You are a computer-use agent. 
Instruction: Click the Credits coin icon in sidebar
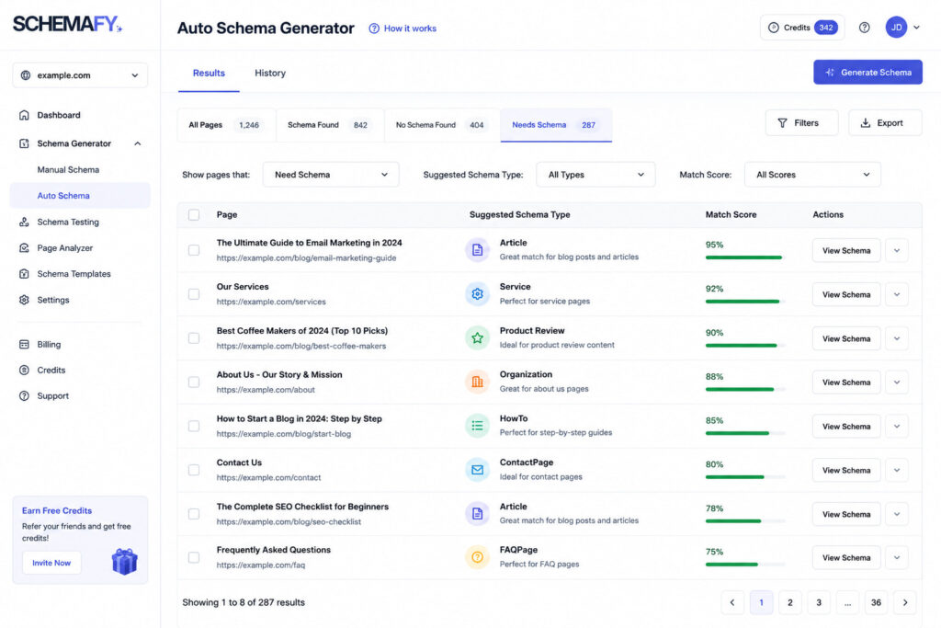[24, 370]
